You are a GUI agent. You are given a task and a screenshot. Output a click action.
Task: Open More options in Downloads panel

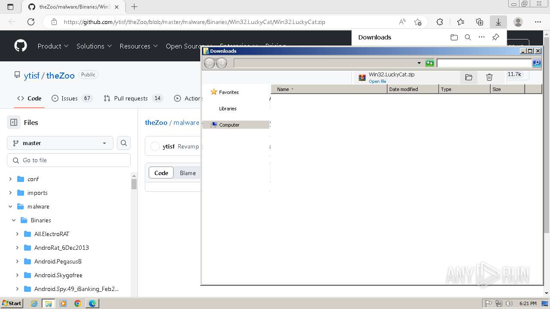(482, 37)
